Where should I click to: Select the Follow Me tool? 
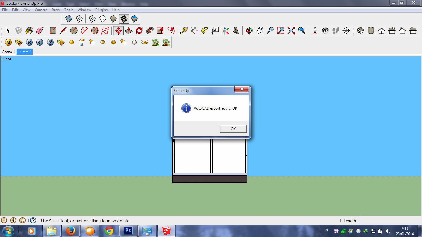(150, 31)
